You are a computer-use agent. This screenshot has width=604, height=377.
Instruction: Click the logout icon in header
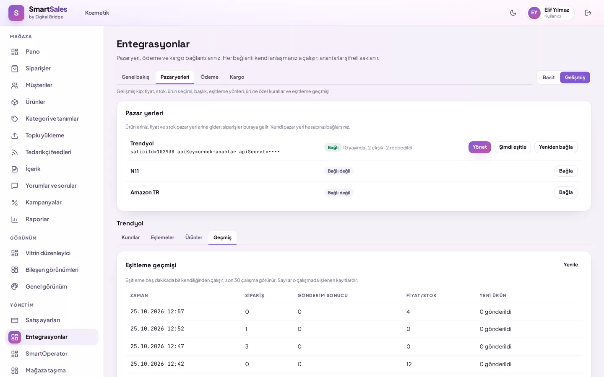(x=588, y=13)
